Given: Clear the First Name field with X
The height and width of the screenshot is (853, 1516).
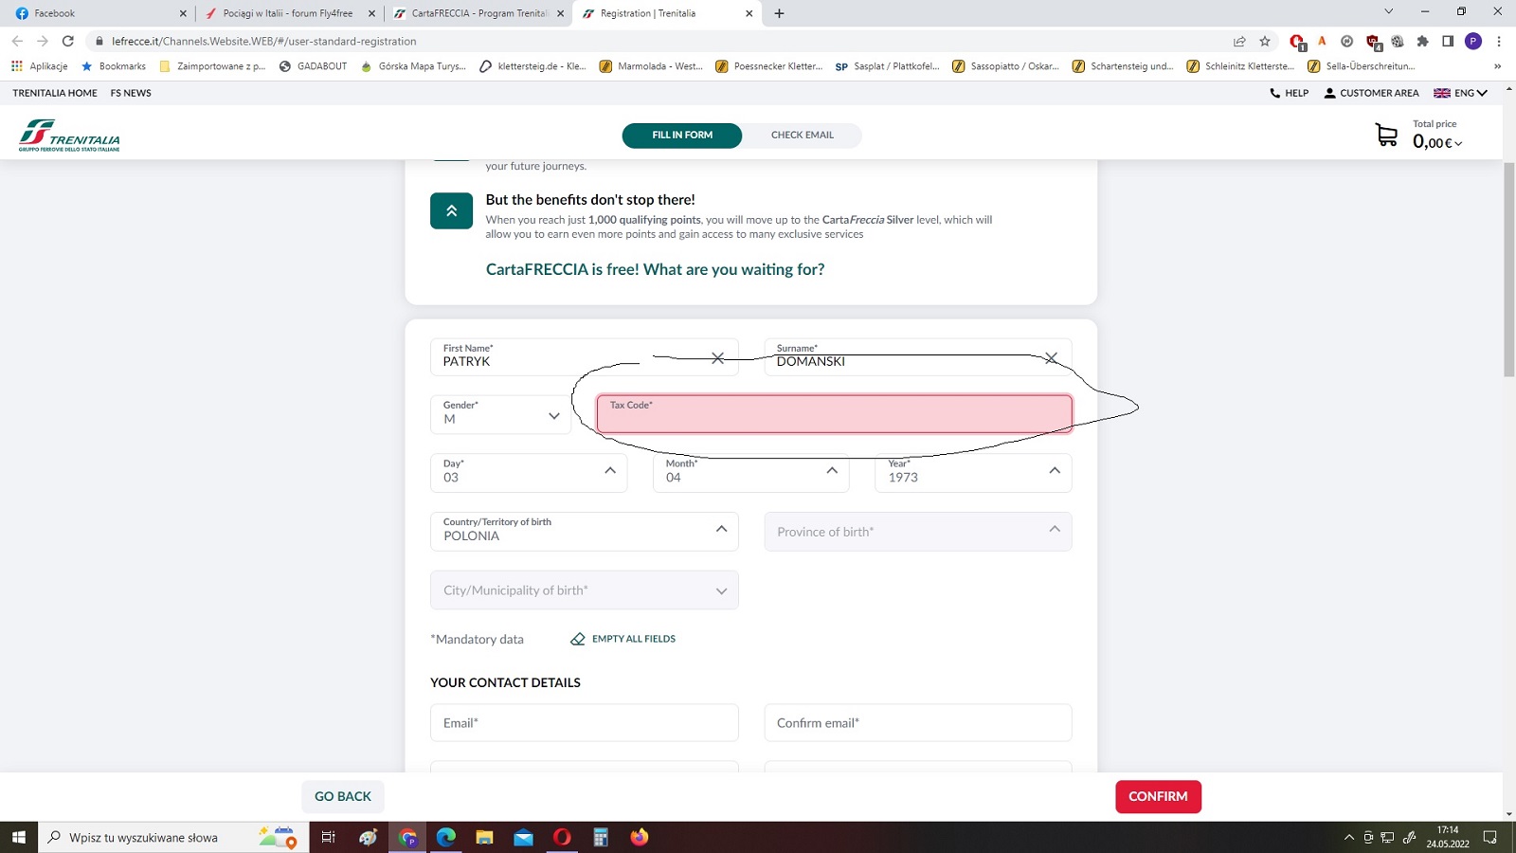Looking at the screenshot, I should [x=717, y=357].
